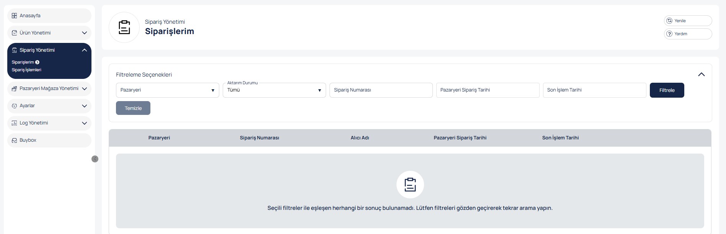Click the Buybox icon in sidebar
The image size is (726, 234).
pos(14,140)
